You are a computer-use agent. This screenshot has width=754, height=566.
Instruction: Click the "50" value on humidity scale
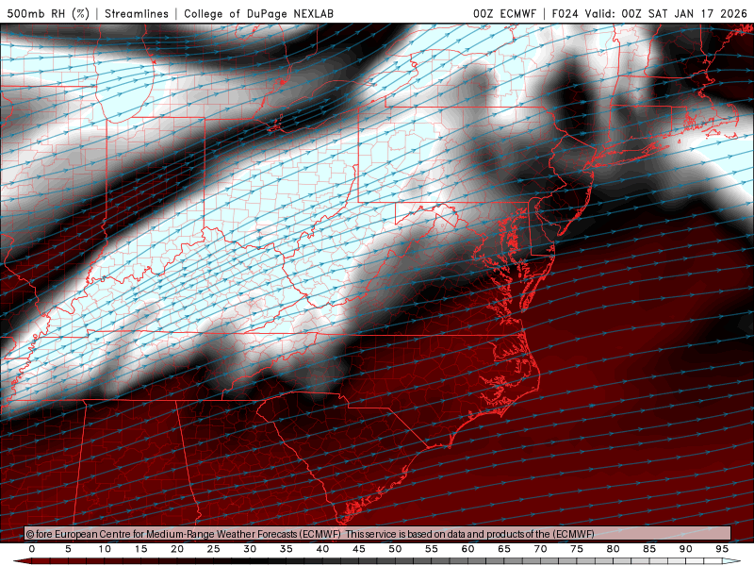coord(395,549)
